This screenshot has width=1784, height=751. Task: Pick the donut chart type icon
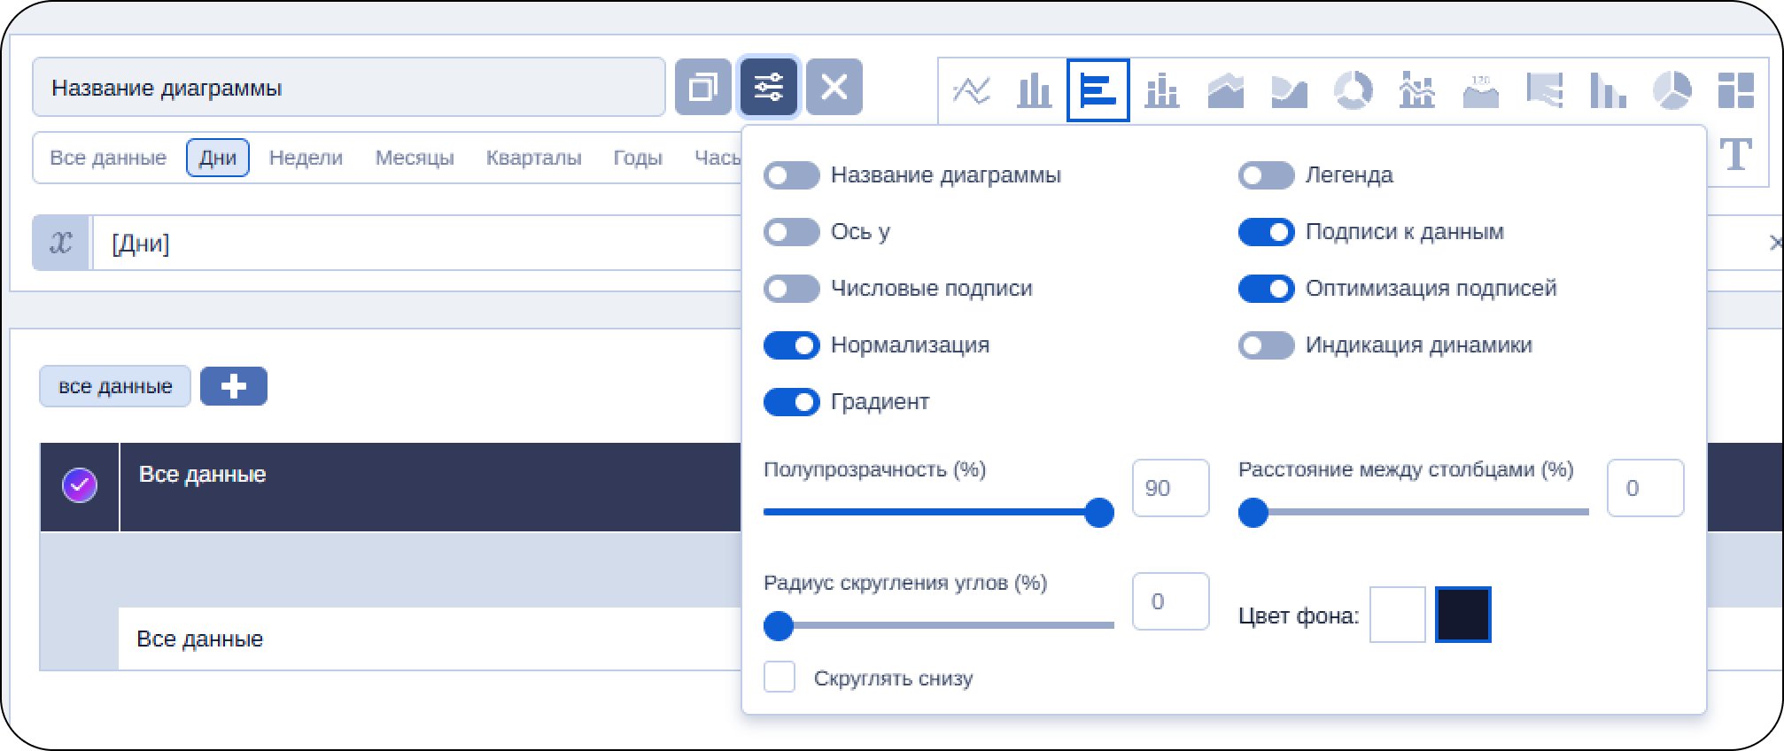pyautogui.click(x=1353, y=90)
